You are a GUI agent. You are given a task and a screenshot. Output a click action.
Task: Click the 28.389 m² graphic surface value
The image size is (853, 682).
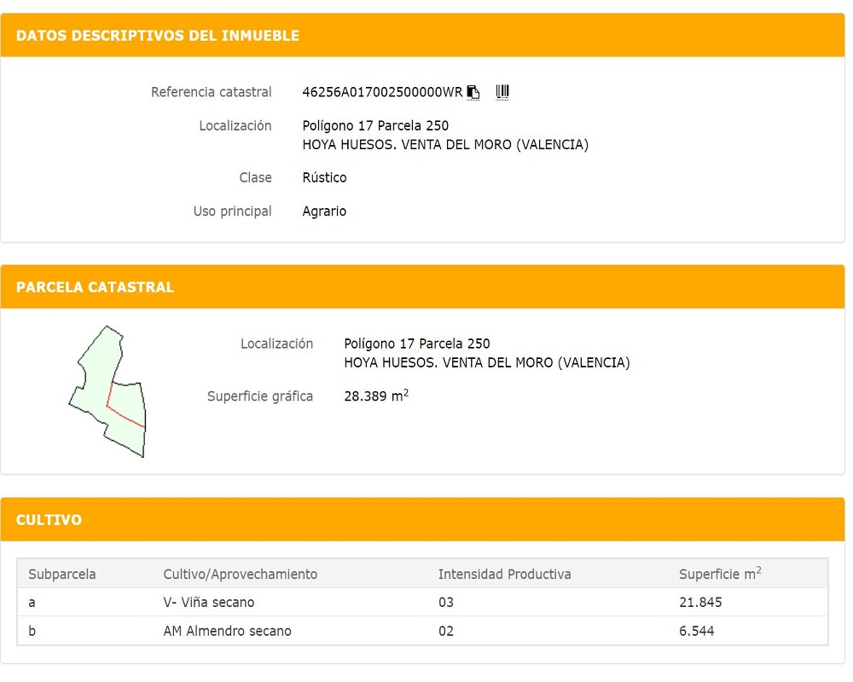click(375, 396)
